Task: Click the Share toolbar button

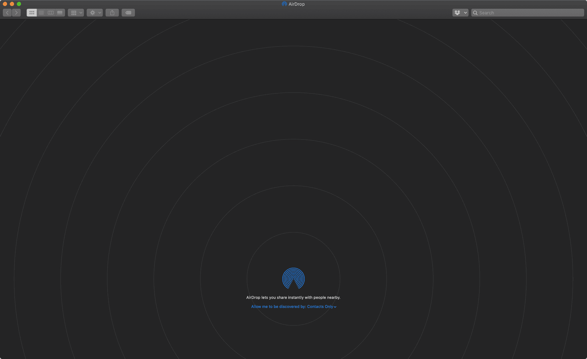Action: tap(112, 13)
